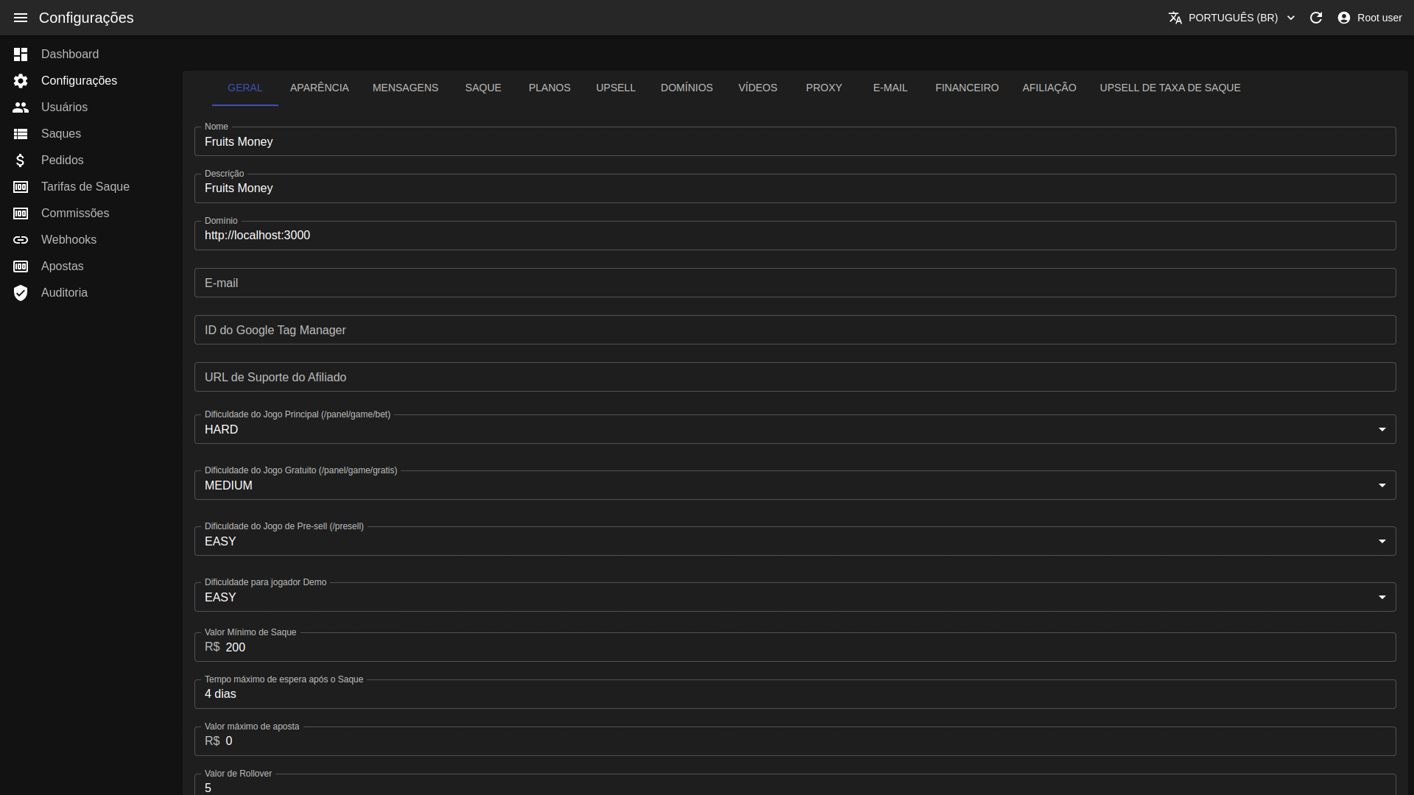Click the Valor de Rollover input field

795,787
